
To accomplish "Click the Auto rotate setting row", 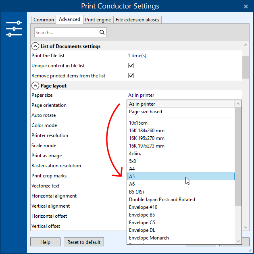I will [x=78, y=115].
